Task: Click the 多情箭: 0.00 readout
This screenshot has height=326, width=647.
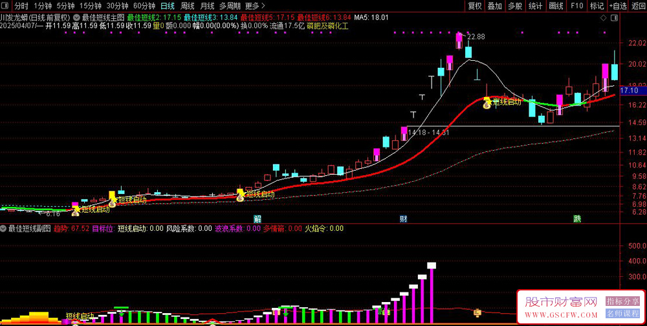Action: pos(283,228)
